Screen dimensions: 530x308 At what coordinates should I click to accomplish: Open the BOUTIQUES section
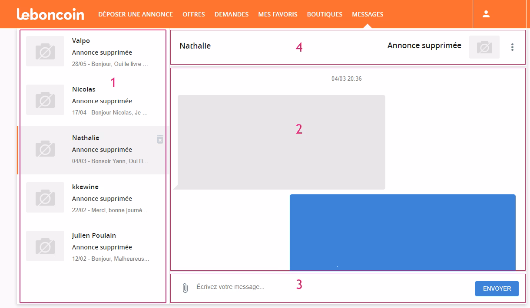pyautogui.click(x=325, y=14)
